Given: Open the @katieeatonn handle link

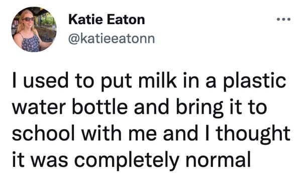Looking at the screenshot, I should pyautogui.click(x=112, y=39).
